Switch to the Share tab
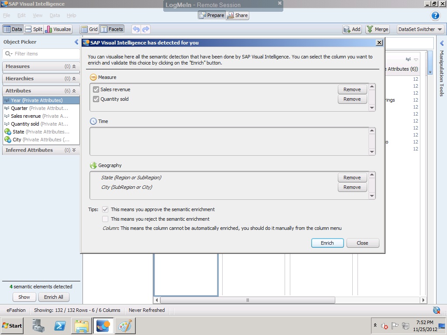The width and height of the screenshot is (447, 335). 237,15
